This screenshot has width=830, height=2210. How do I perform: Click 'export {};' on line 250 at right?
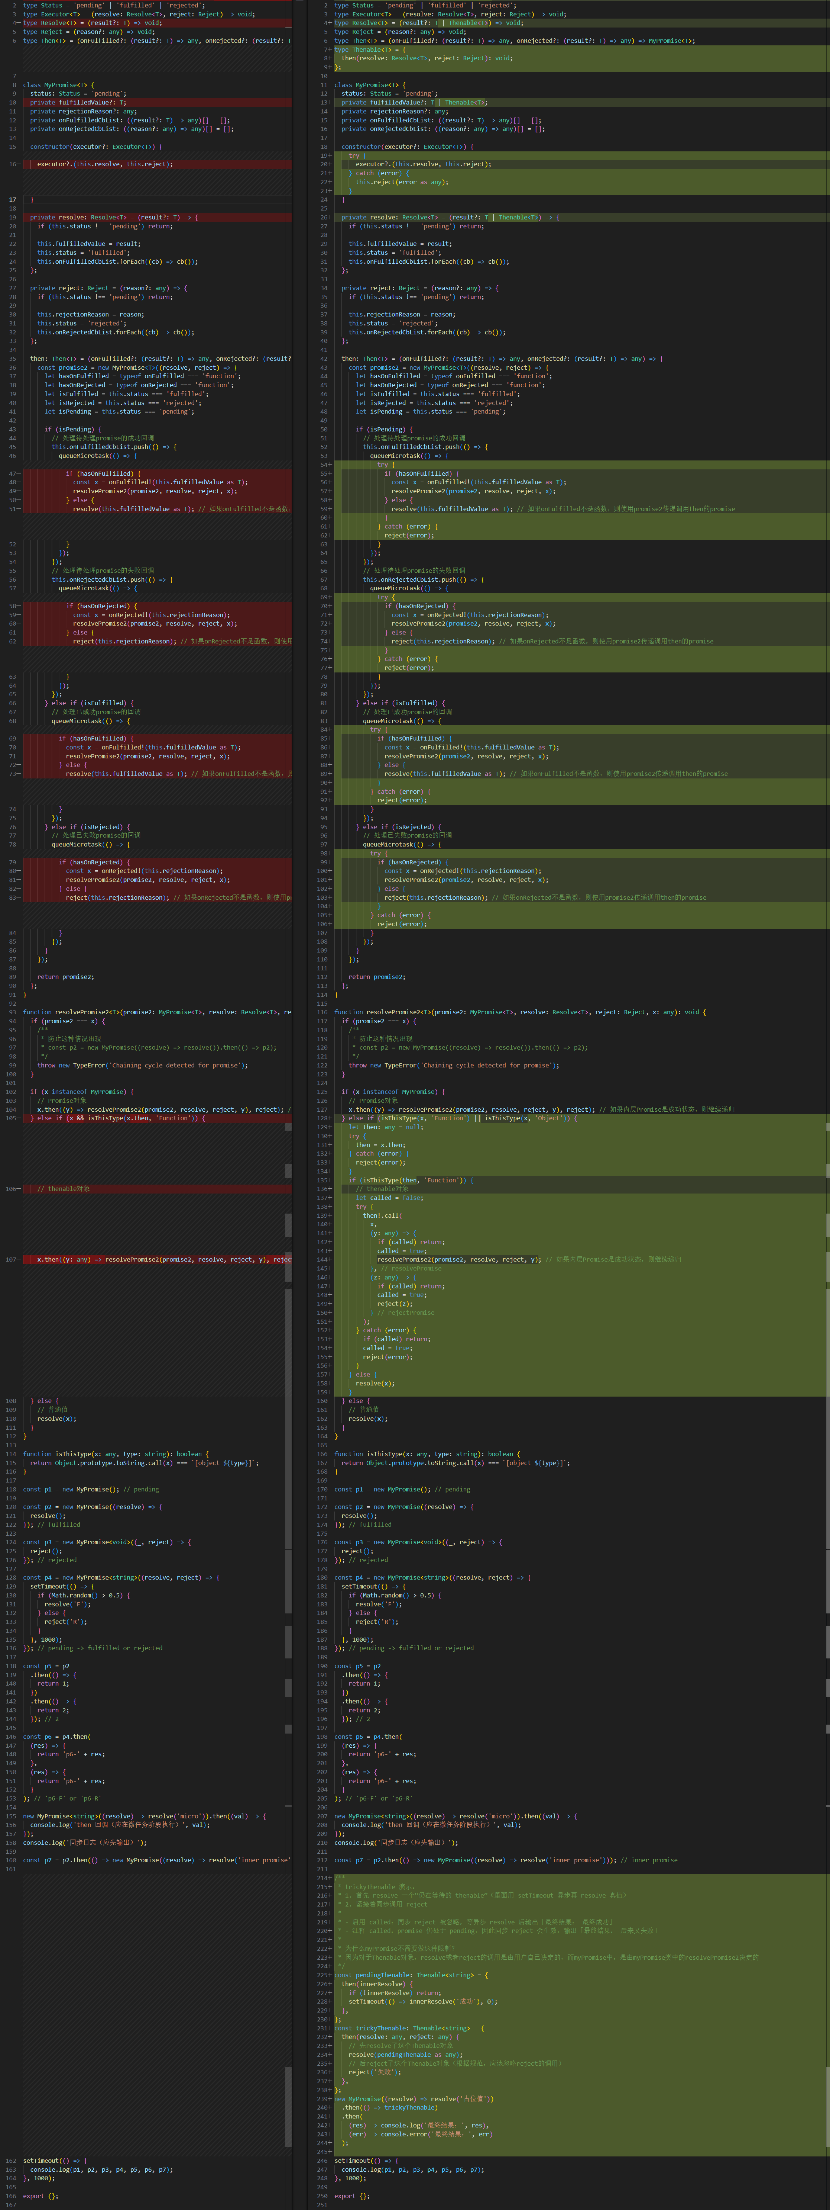[x=351, y=2195]
